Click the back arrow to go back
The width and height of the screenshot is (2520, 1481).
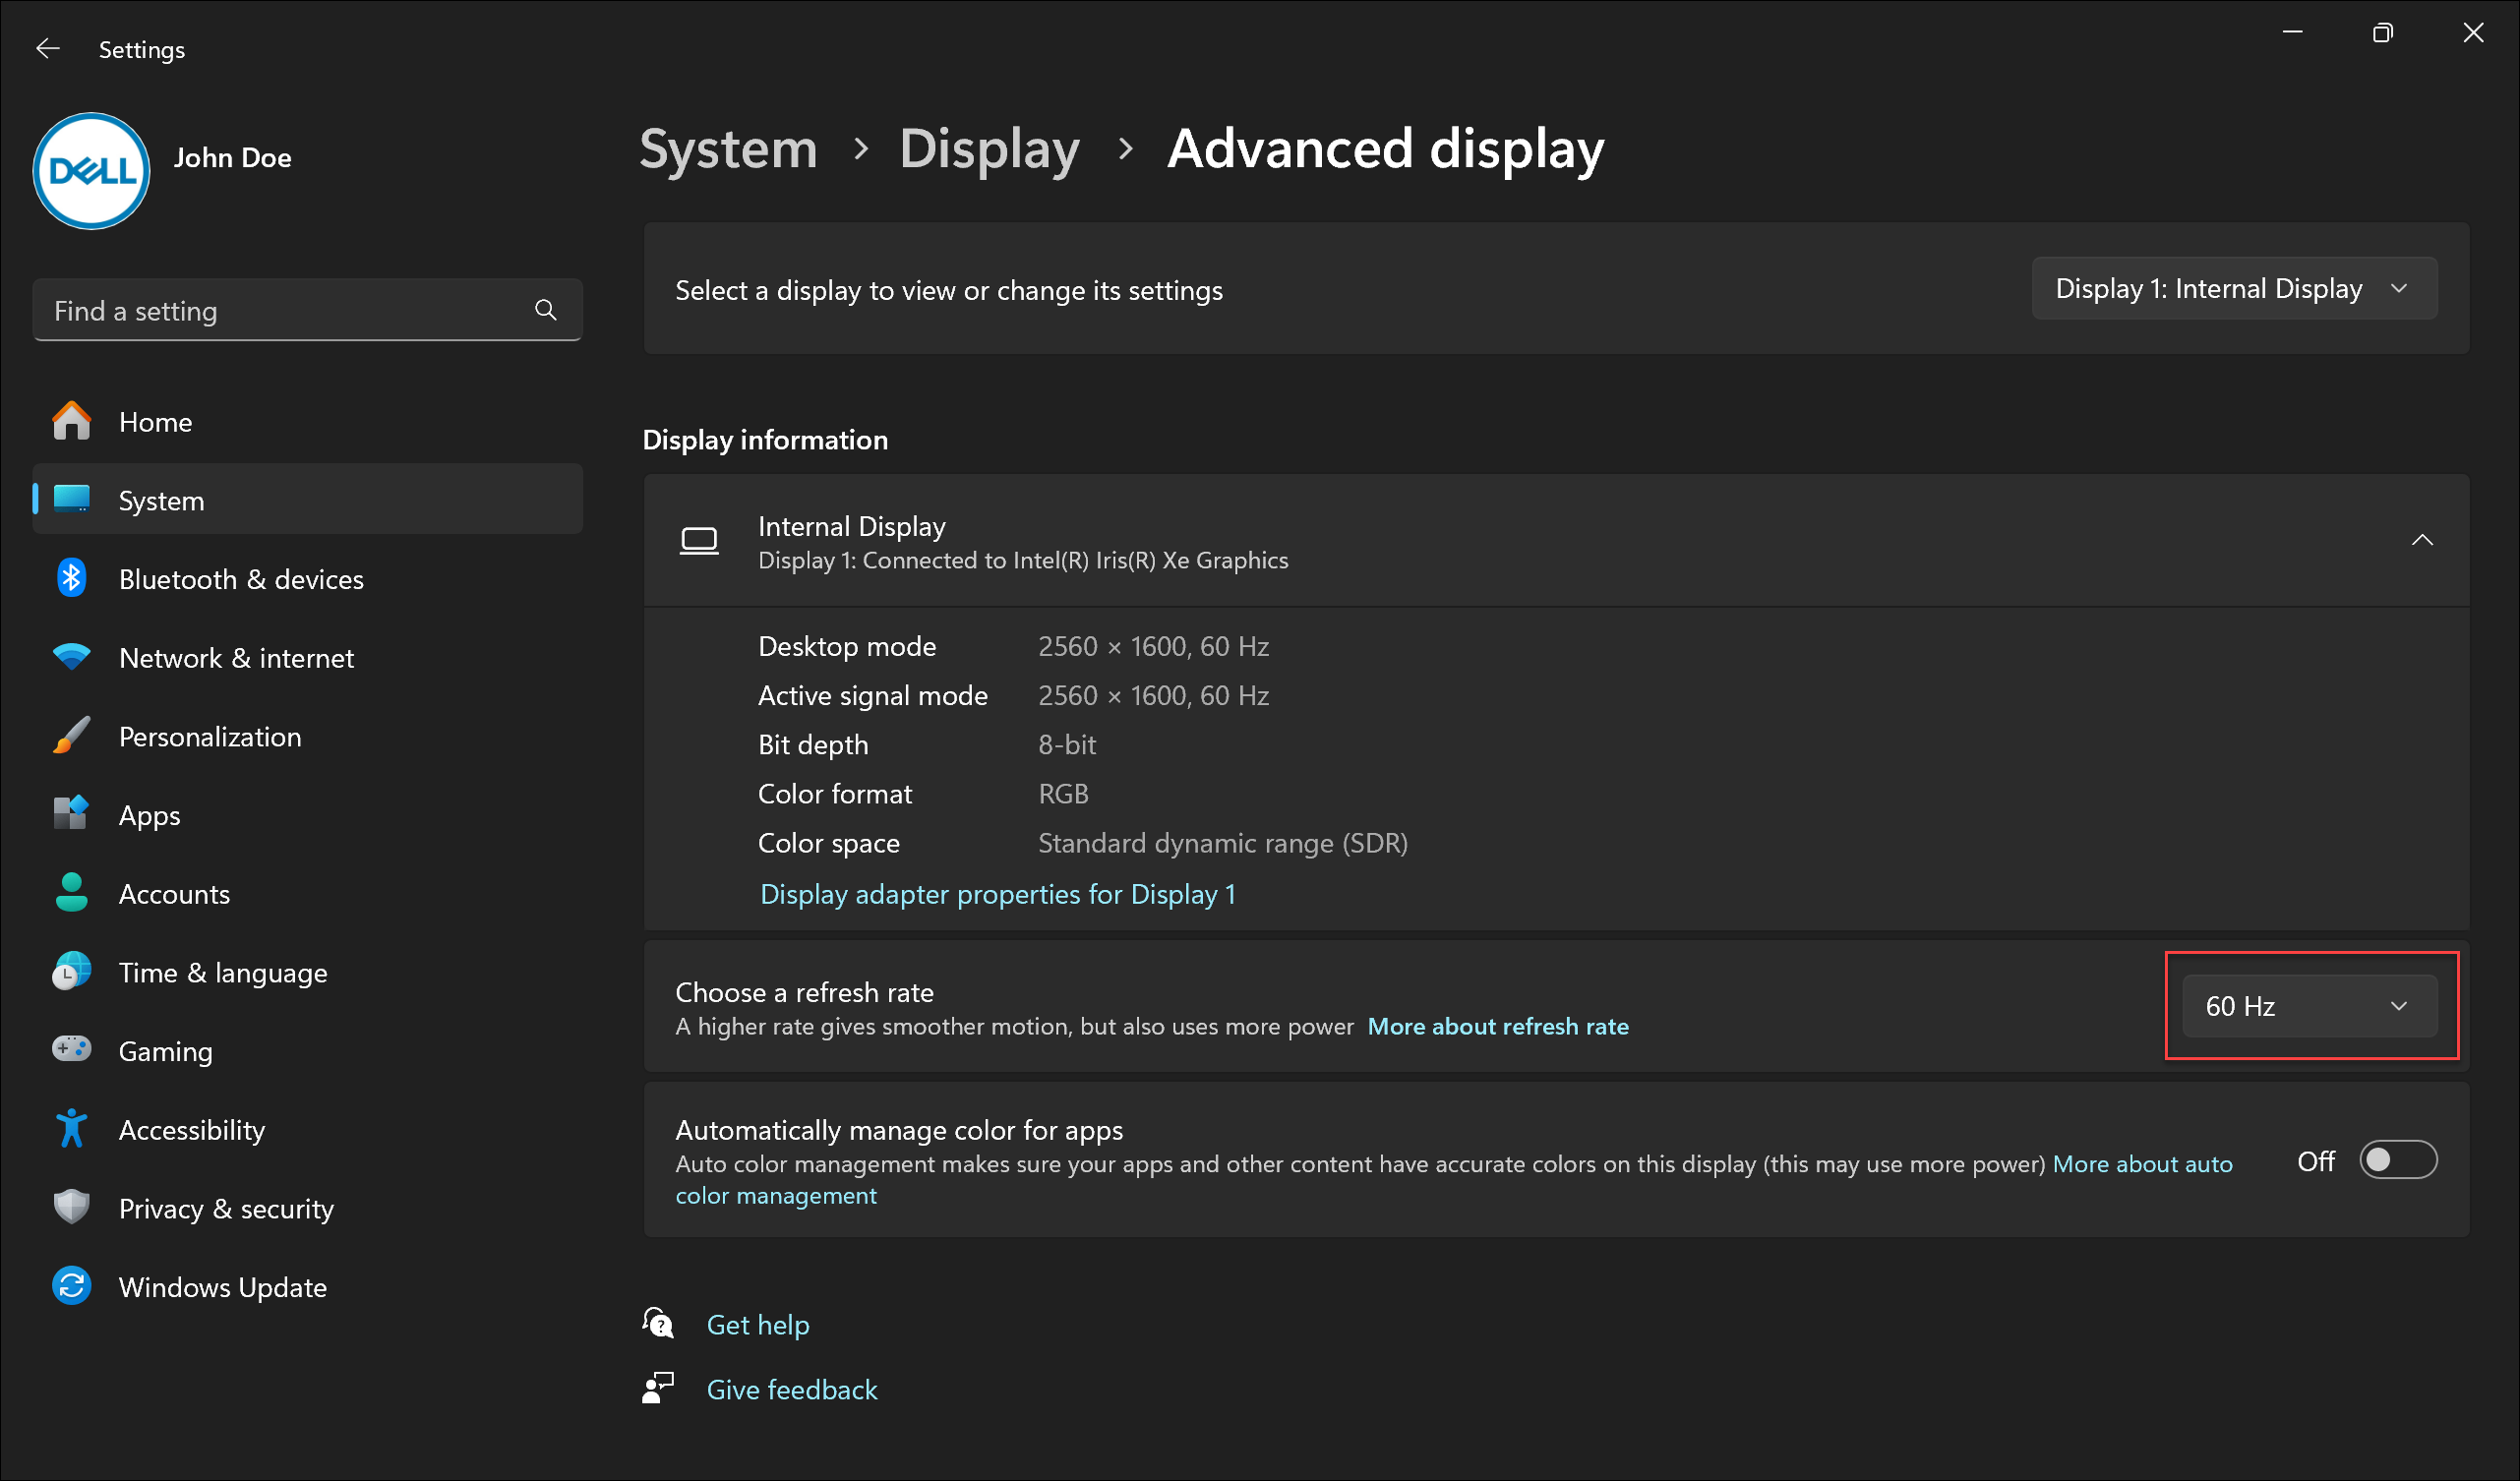coord(47,47)
